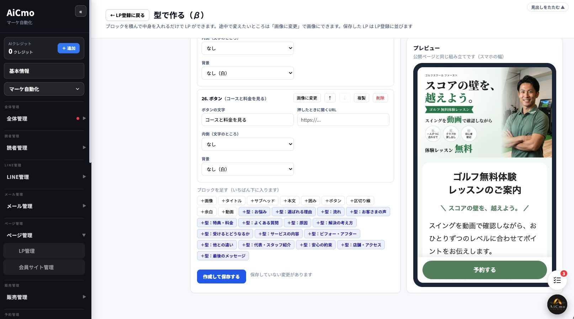Open the LP管理 menu item
Image resolution: width=574 pixels, height=319 pixels.
44,251
